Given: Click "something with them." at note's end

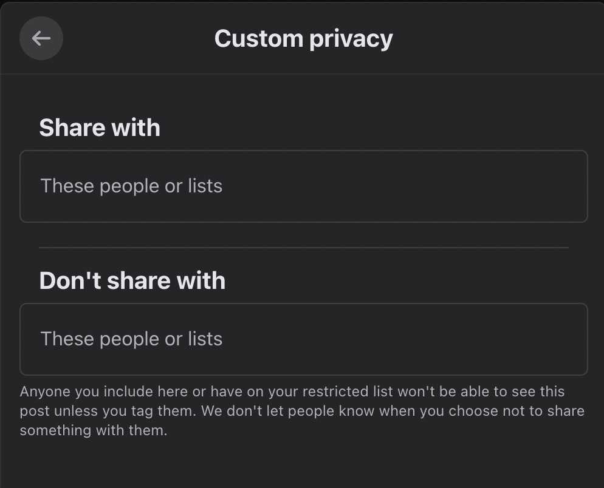Looking at the screenshot, I should (x=93, y=431).
